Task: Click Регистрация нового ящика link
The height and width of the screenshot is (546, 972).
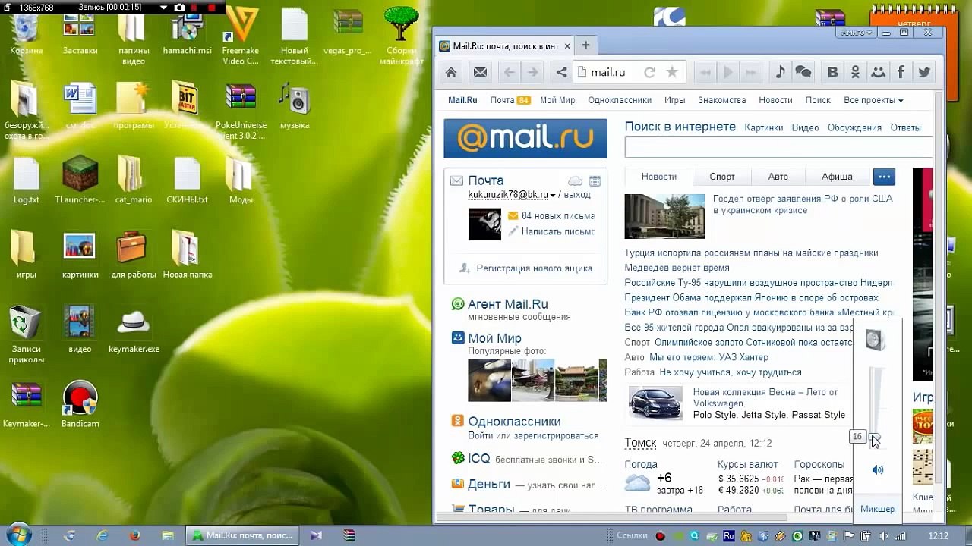Action: point(534,268)
